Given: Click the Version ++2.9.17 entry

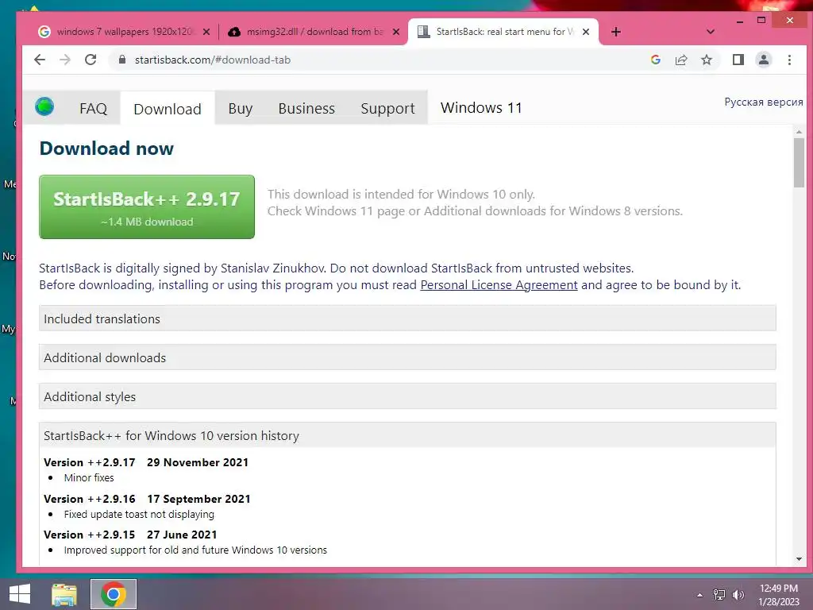Looking at the screenshot, I should [x=146, y=462].
